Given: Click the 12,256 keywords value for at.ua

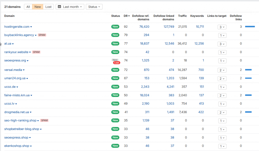Looking at the screenshot, I should coord(199,44).
